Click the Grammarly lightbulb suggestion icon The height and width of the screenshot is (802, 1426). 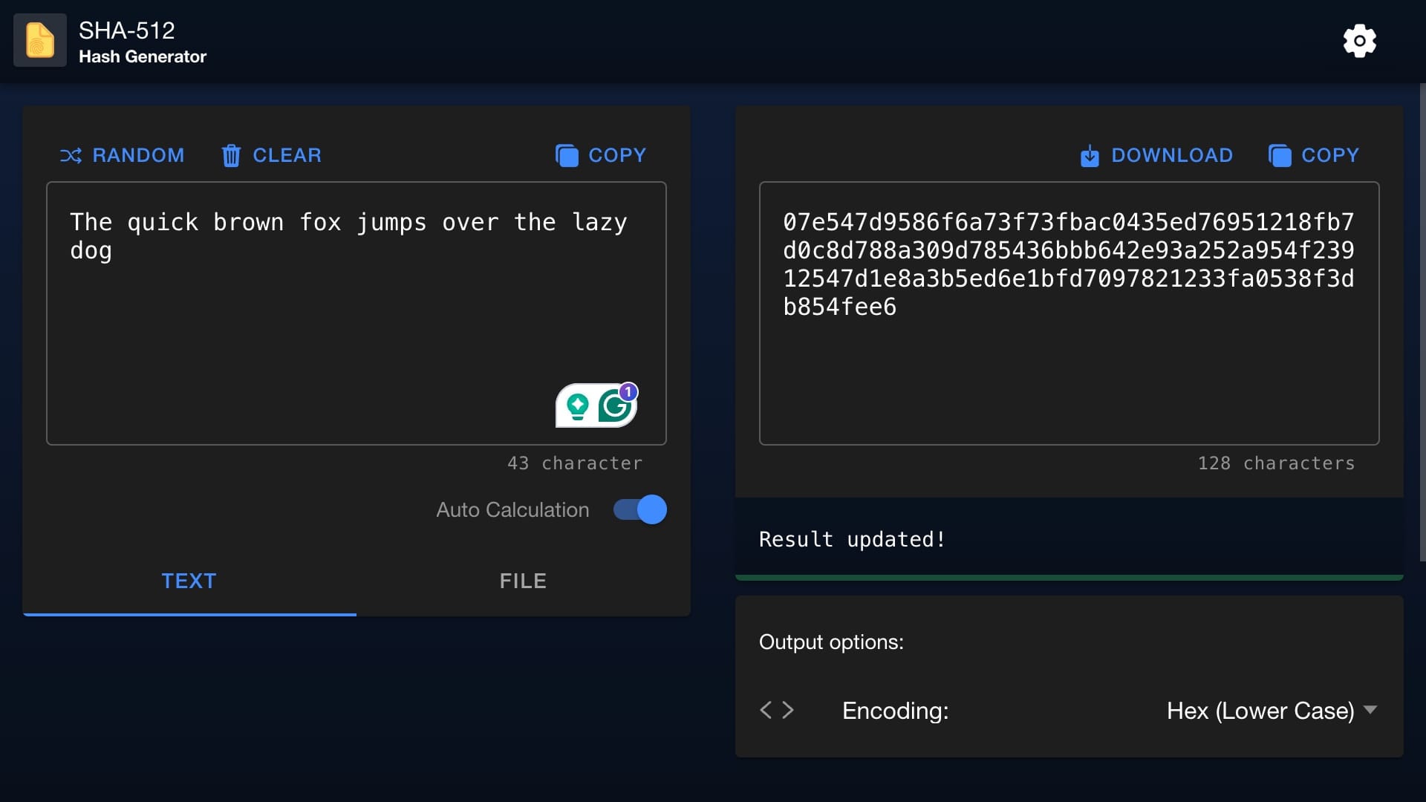point(577,406)
